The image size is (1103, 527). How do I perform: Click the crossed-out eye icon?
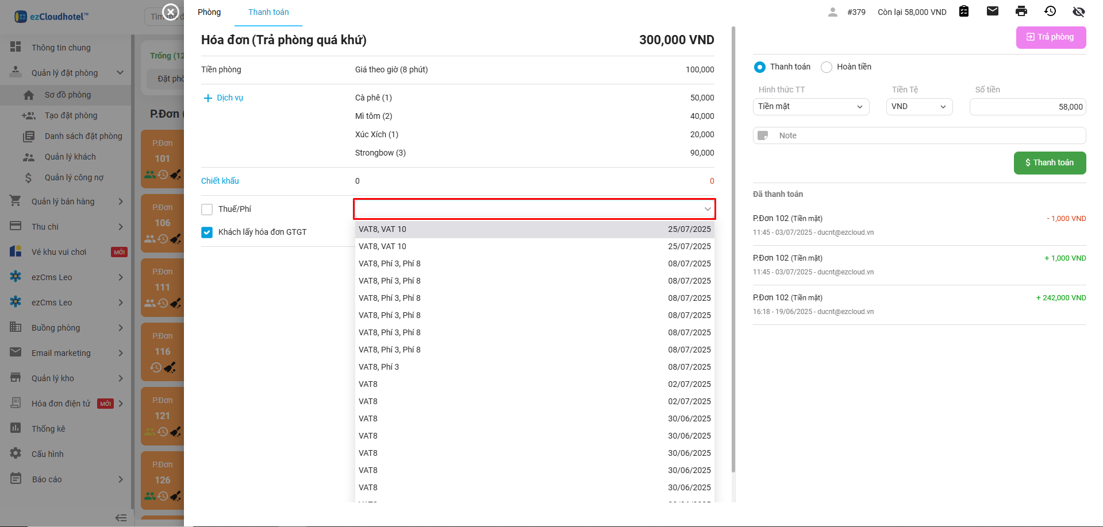pos(1078,11)
